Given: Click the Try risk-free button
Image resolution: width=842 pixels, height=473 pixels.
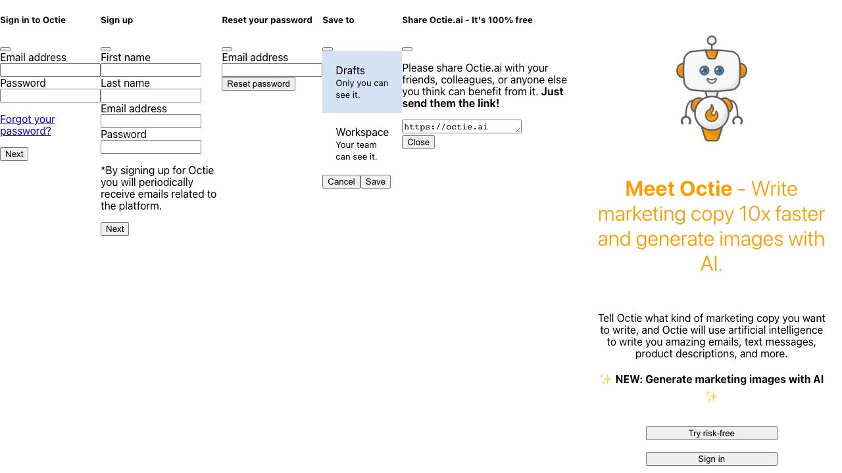Looking at the screenshot, I should tap(711, 434).
